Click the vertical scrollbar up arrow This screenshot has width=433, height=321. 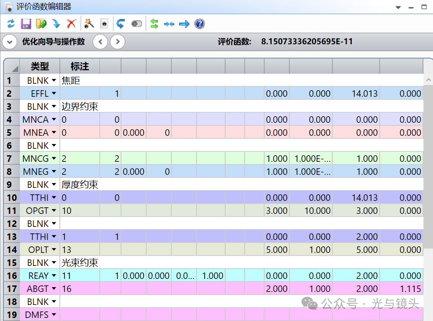pyautogui.click(x=428, y=80)
